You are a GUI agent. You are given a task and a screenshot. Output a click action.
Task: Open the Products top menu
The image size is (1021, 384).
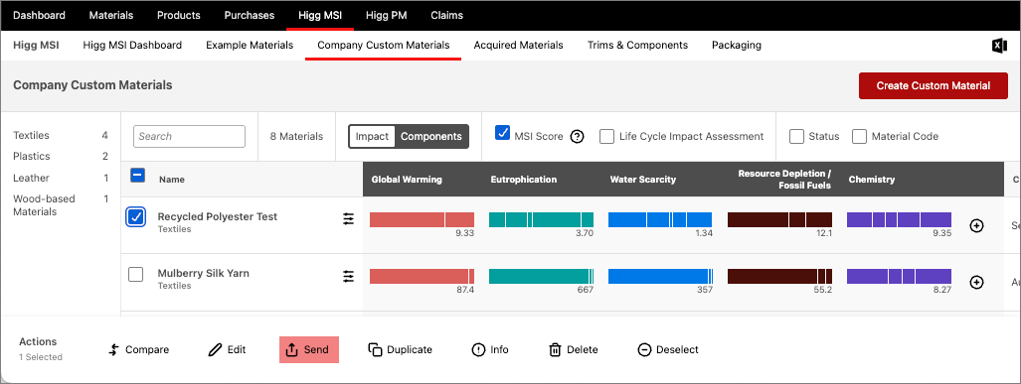pyautogui.click(x=179, y=15)
